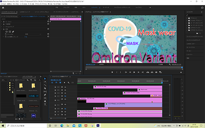Choose free draw bezier mask pen
205x128 pixels.
pos(13,32)
